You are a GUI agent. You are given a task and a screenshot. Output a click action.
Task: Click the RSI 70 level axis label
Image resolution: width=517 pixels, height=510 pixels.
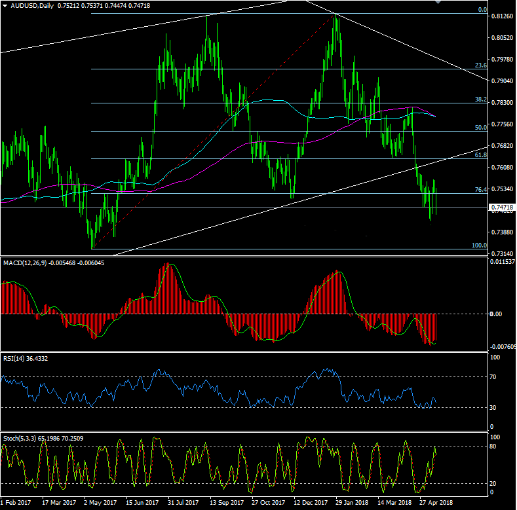pyautogui.click(x=495, y=378)
